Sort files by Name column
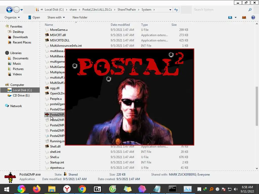The height and width of the screenshot is (194, 259). pyautogui.click(x=49, y=25)
